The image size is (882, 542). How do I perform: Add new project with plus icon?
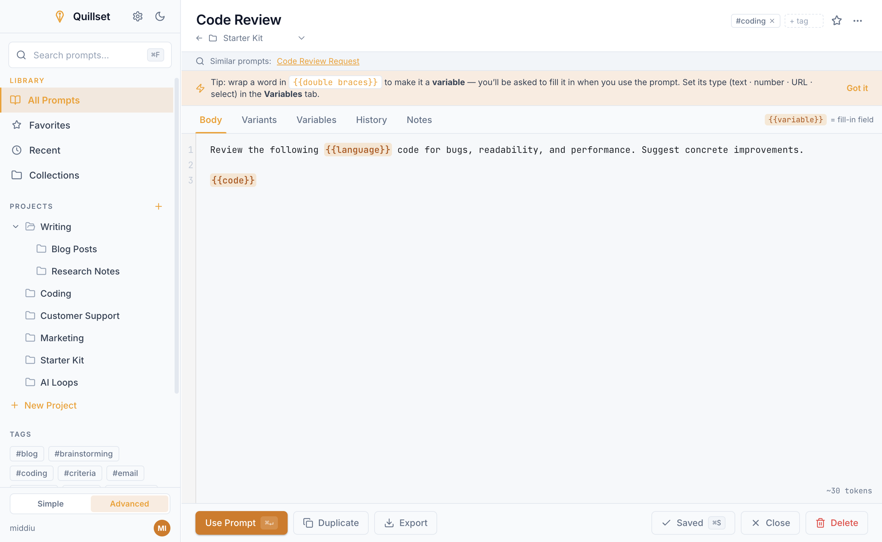point(158,206)
